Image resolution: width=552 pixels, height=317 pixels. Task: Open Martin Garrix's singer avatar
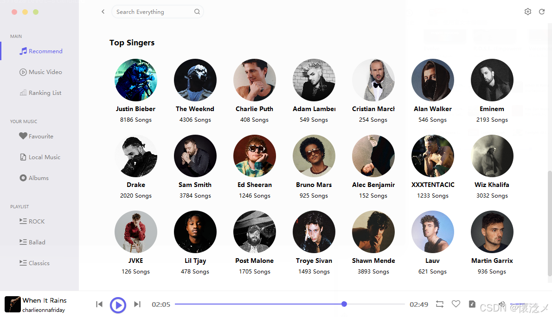492,232
